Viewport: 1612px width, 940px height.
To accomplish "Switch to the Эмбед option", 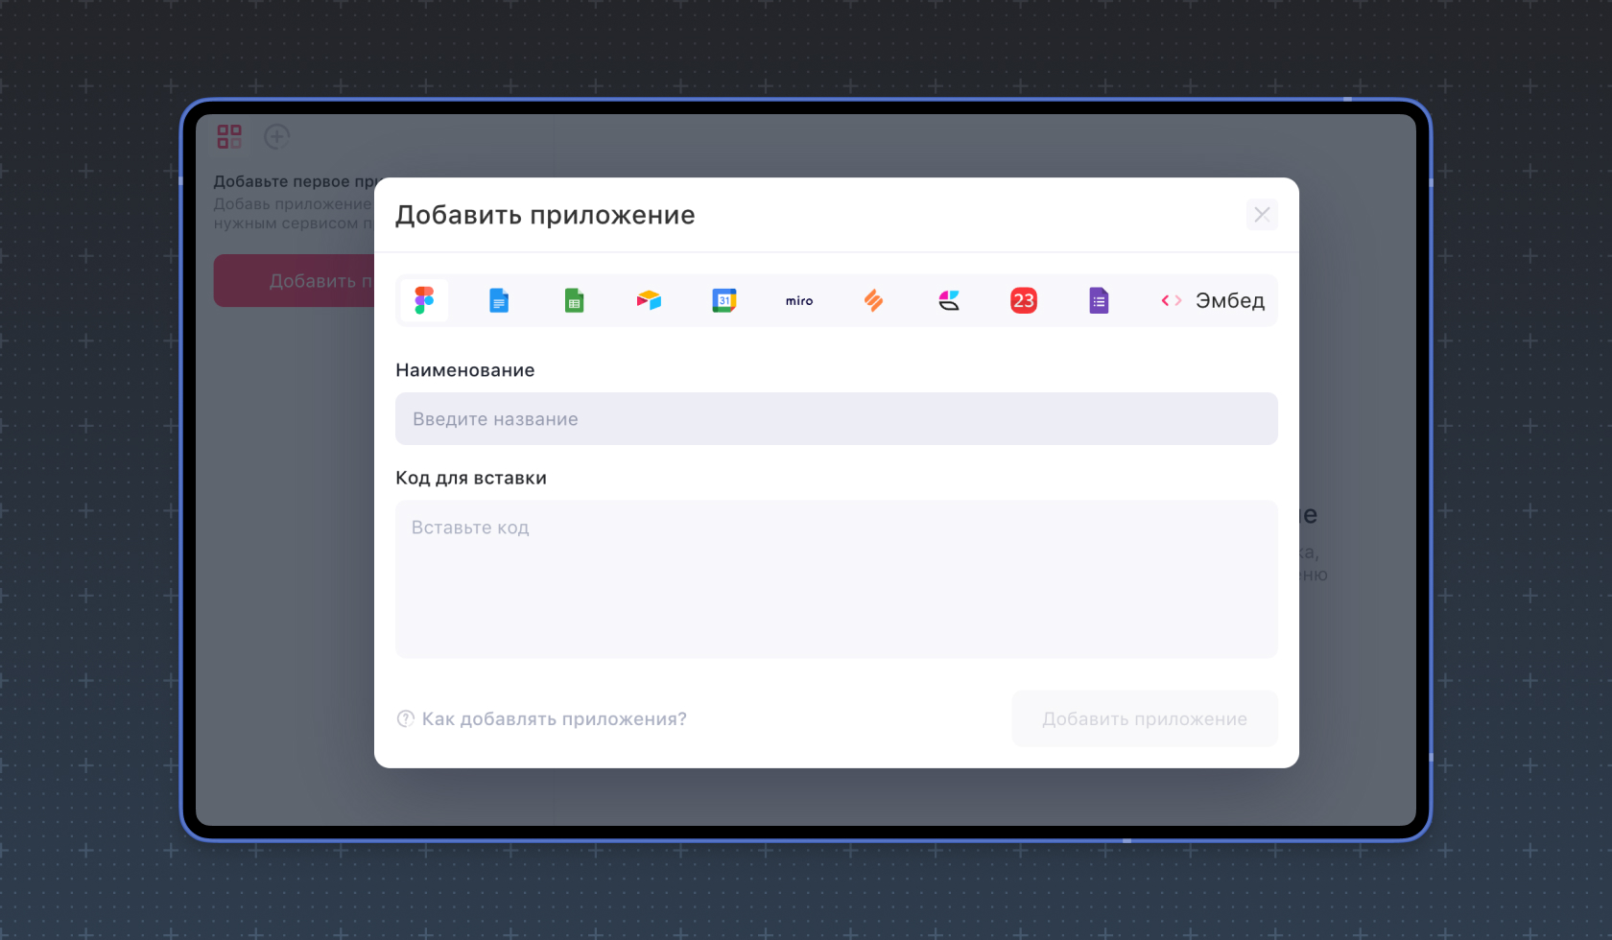I will (1213, 300).
